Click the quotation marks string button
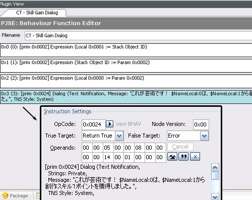 (183, 157)
